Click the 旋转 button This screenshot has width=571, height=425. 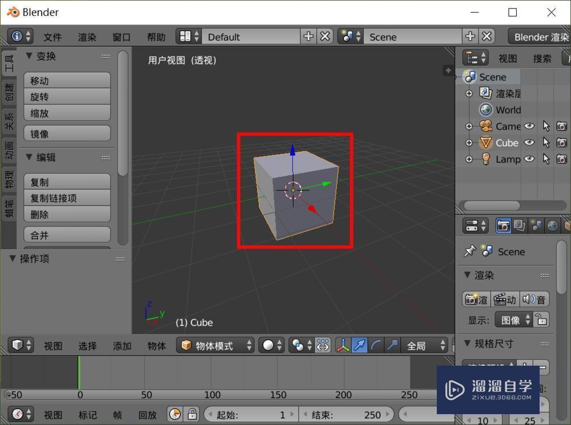click(x=67, y=97)
